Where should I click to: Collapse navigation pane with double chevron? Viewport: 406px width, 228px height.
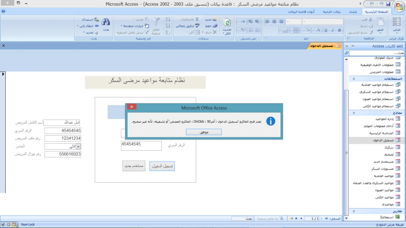(347, 46)
